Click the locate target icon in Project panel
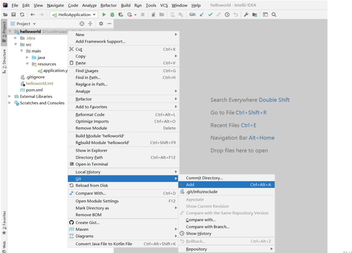 [82, 24]
